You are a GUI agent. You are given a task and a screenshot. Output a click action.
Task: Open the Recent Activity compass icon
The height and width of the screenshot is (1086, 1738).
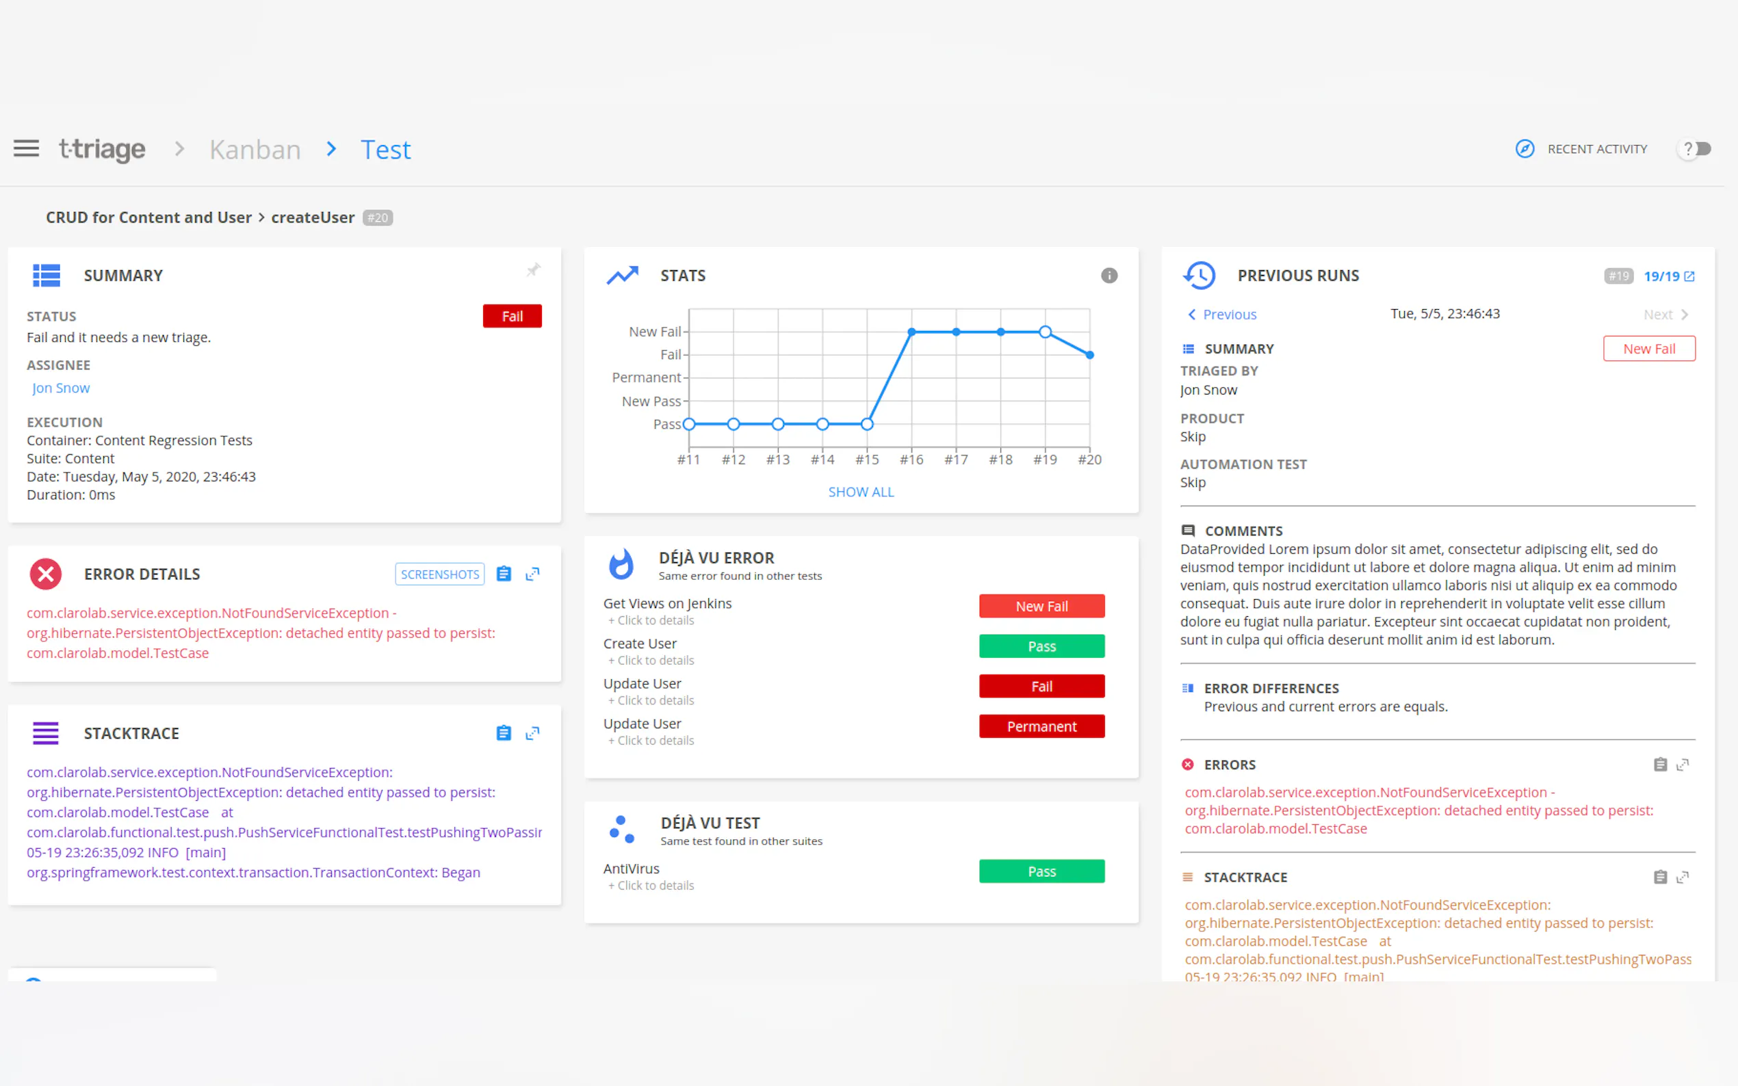(x=1525, y=148)
